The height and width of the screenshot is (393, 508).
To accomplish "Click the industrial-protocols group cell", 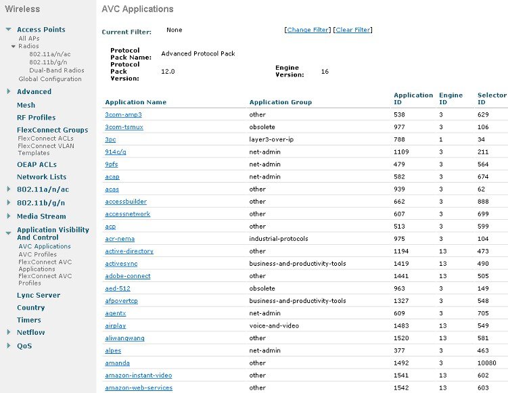I will (x=279, y=239).
